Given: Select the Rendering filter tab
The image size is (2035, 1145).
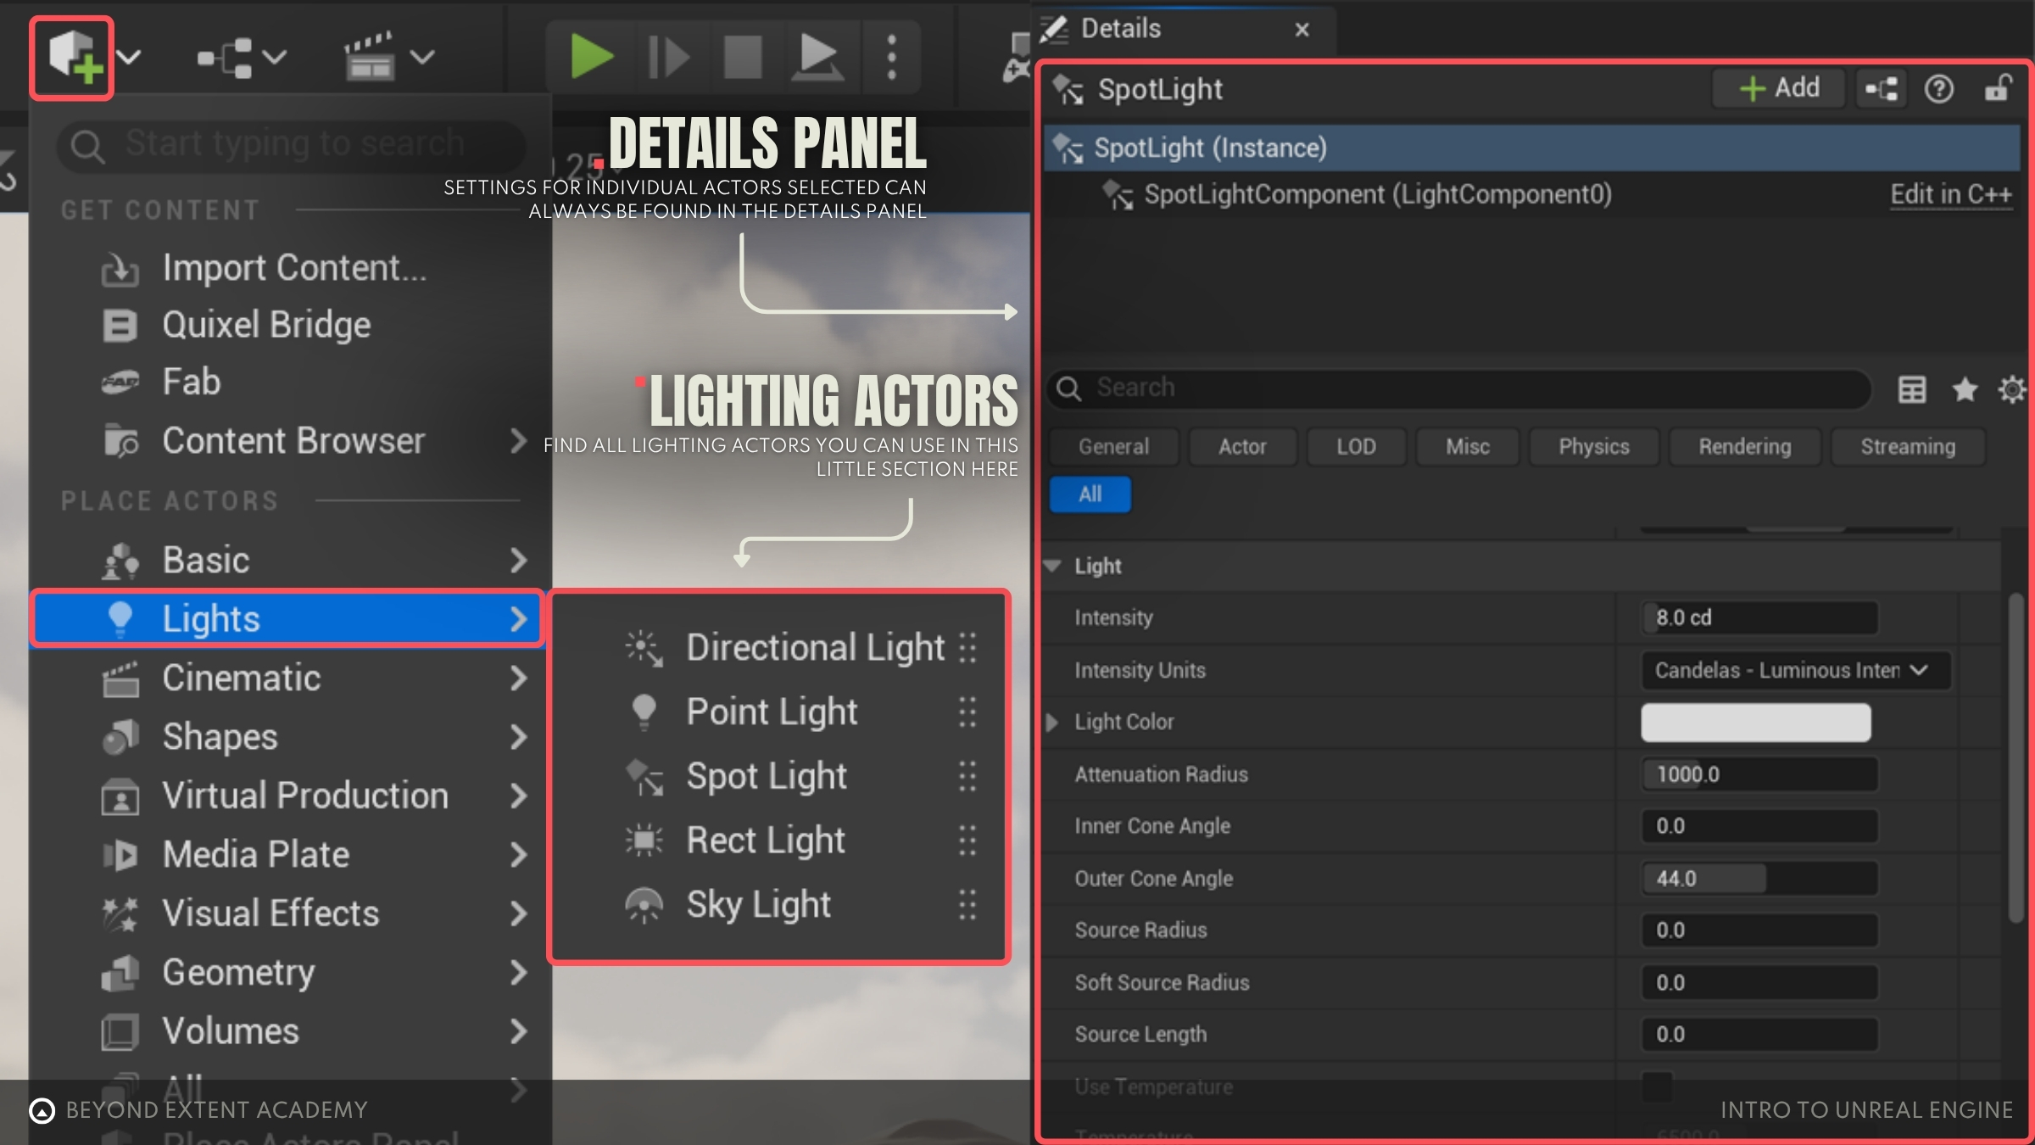Looking at the screenshot, I should pos(1744,447).
